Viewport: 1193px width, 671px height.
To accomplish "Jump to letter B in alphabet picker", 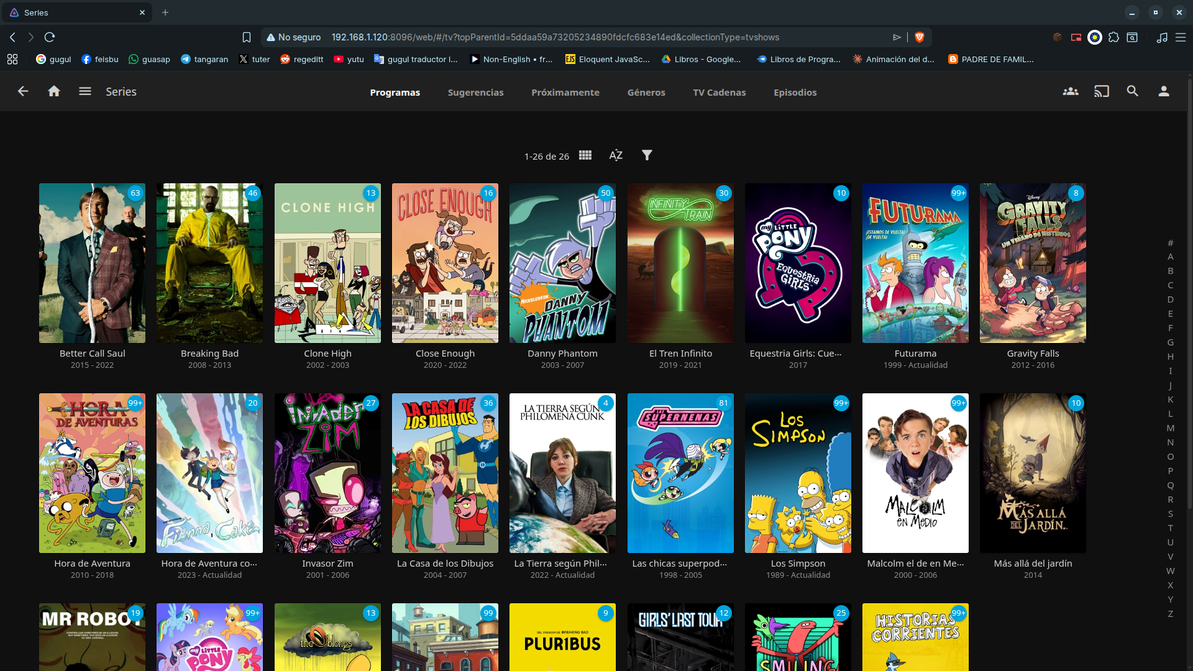I will coord(1170,270).
